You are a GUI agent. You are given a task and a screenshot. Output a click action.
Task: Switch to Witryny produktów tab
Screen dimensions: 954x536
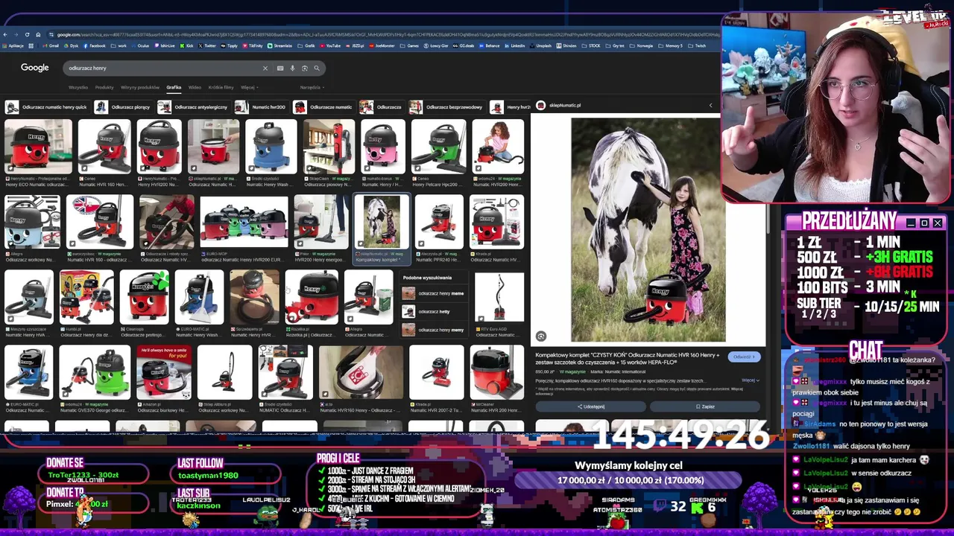140,87
